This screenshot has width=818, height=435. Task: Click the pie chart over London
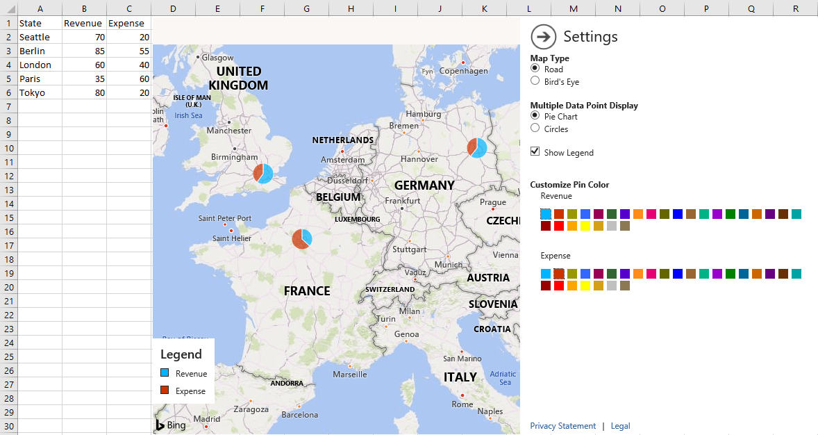(263, 173)
